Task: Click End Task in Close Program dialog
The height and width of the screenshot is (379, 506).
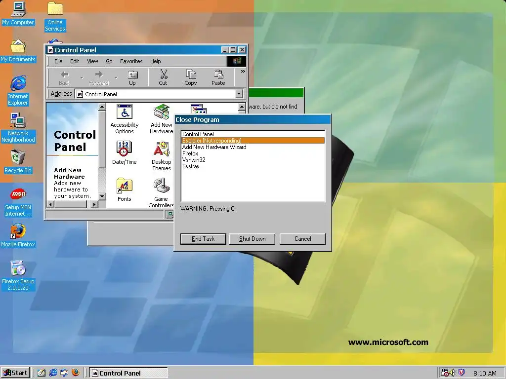Action: coord(203,239)
